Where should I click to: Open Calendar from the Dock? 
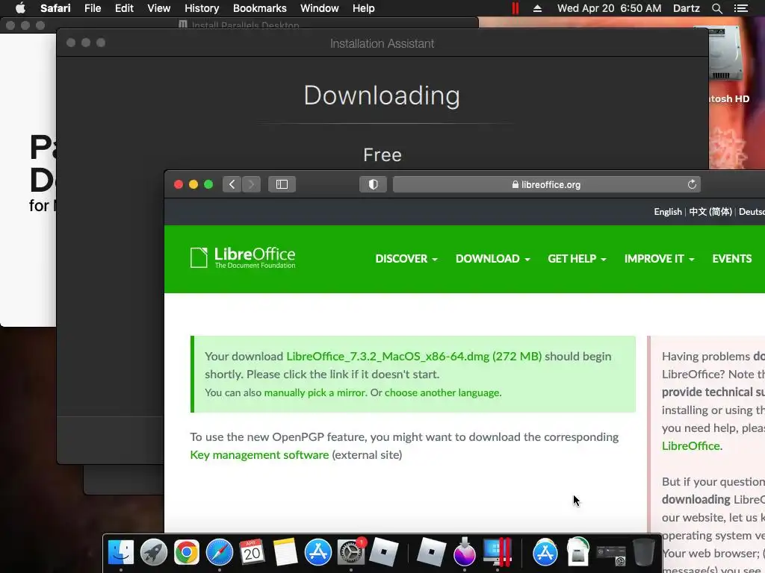pyautogui.click(x=253, y=553)
